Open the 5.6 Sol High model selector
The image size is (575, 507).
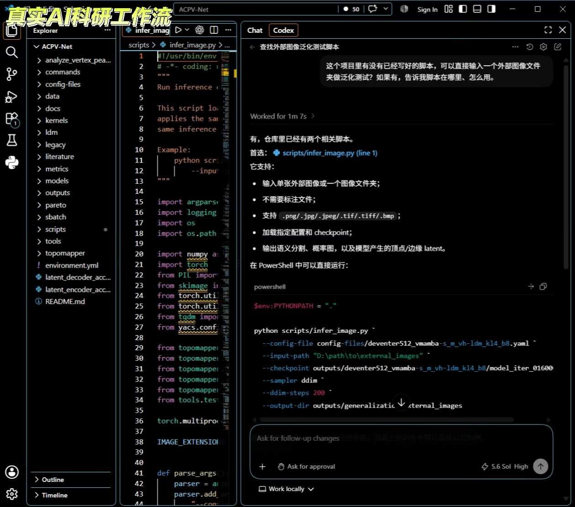505,466
